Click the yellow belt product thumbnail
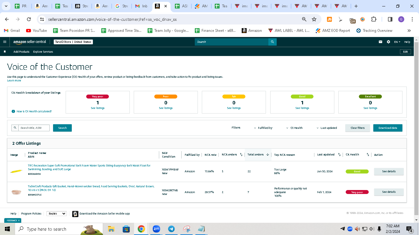The height and width of the screenshot is (235, 419). (16, 171)
